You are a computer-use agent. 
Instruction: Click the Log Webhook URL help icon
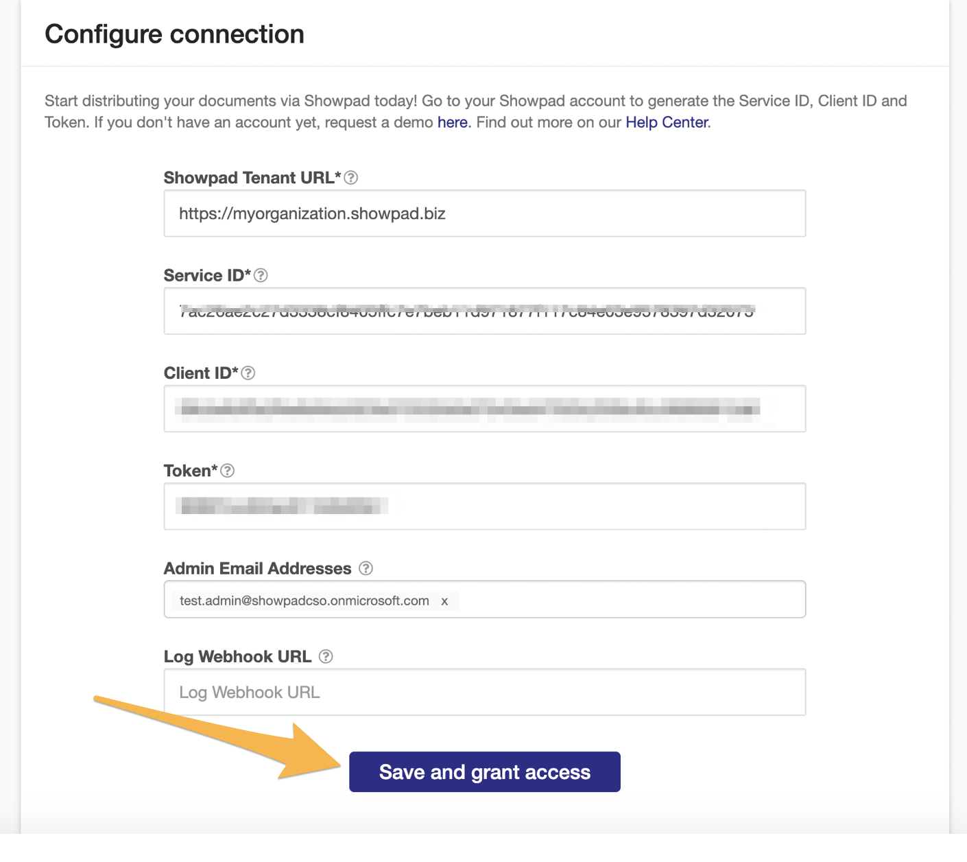pyautogui.click(x=326, y=656)
